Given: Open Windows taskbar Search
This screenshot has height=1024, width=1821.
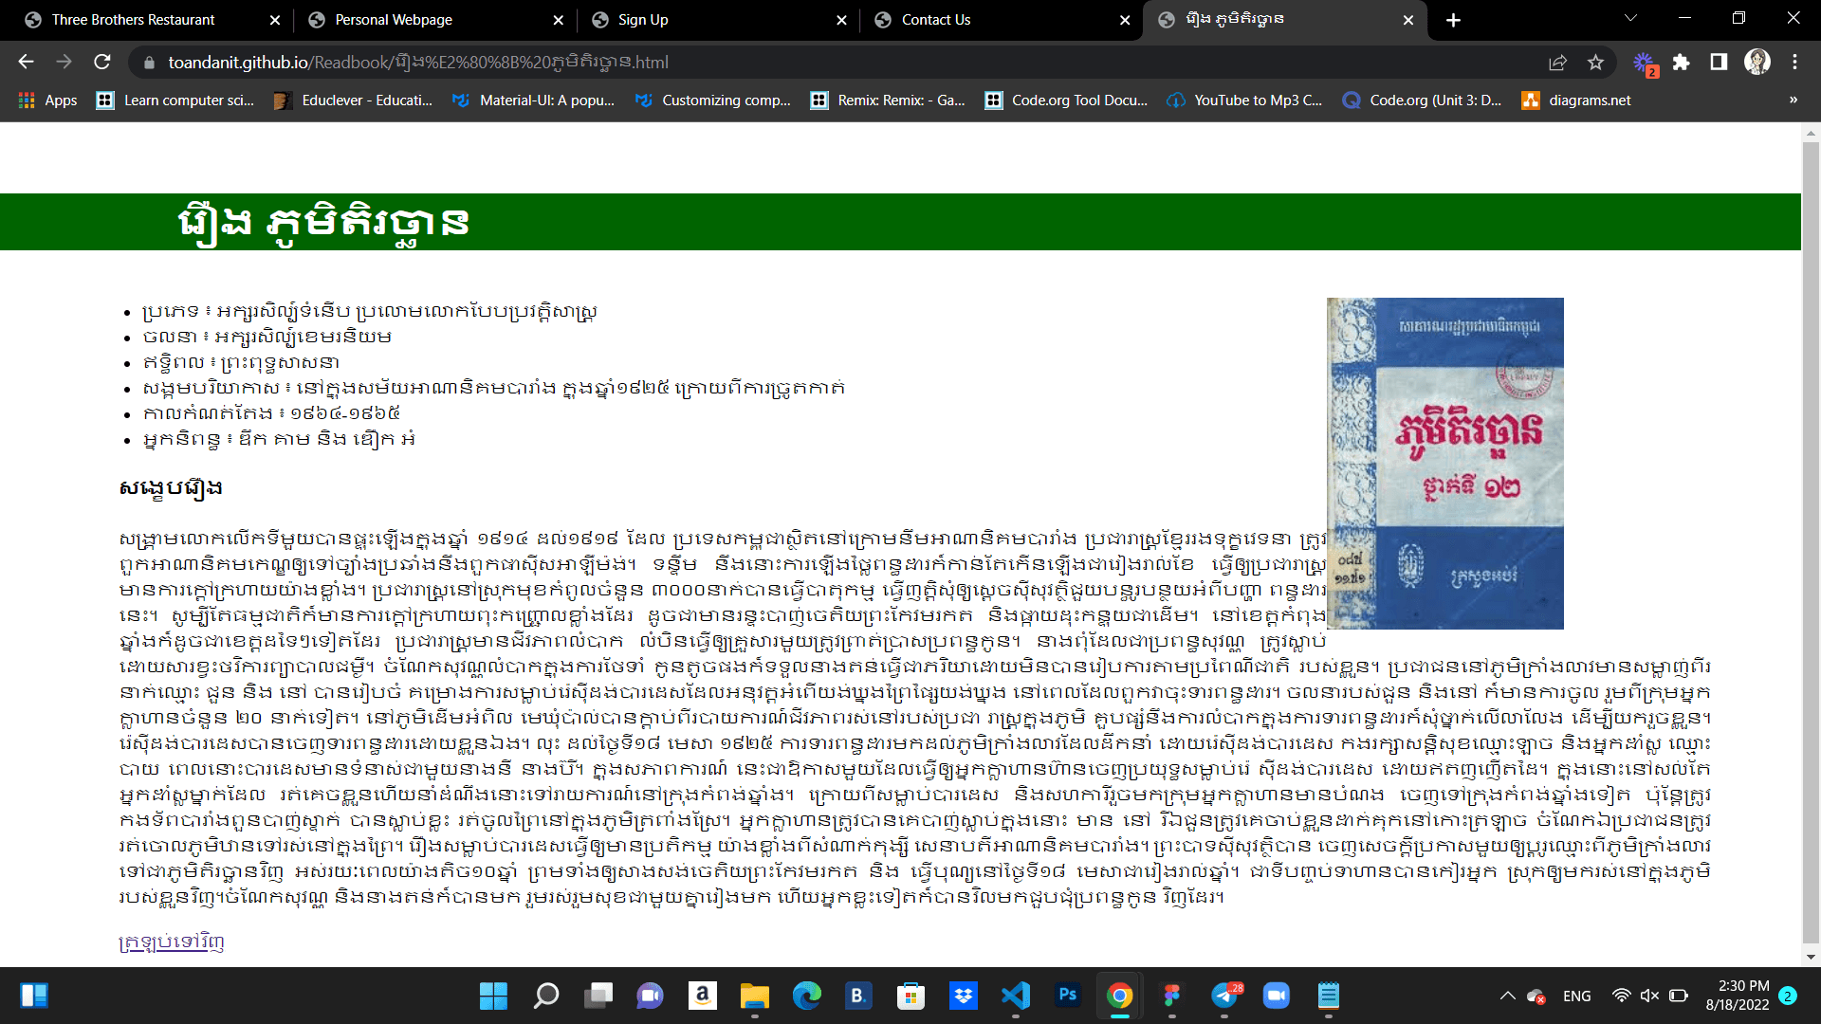Looking at the screenshot, I should pyautogui.click(x=546, y=996).
